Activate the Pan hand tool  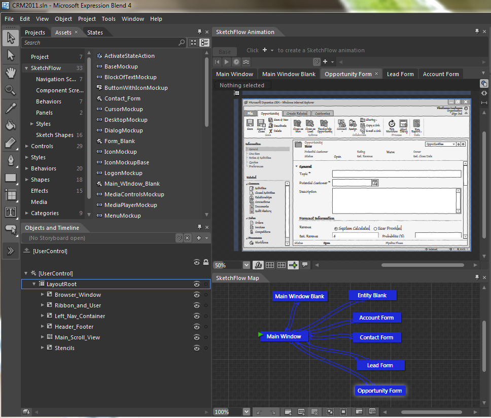(x=11, y=73)
